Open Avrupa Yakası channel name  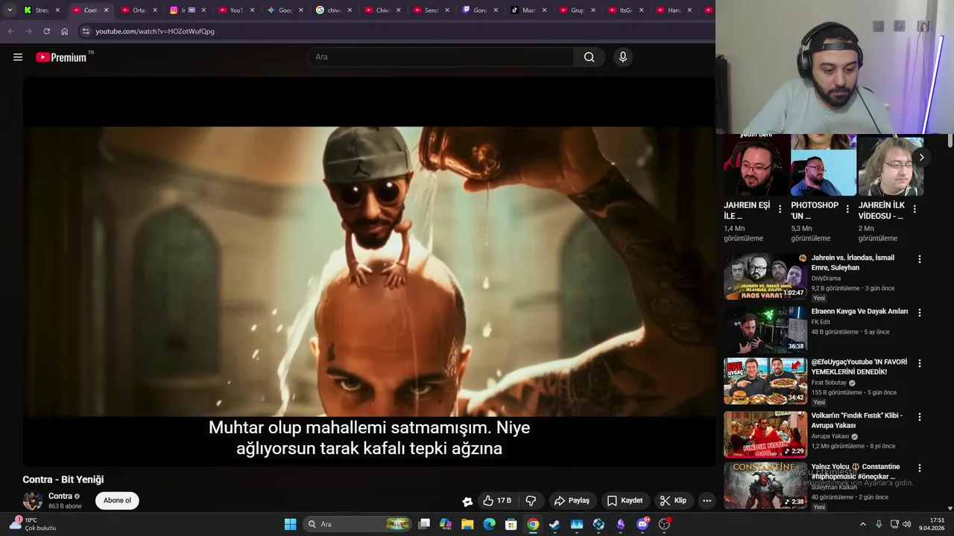tap(830, 436)
